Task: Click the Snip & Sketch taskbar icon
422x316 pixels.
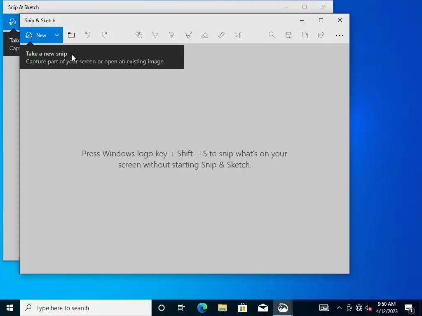Action: click(x=283, y=308)
